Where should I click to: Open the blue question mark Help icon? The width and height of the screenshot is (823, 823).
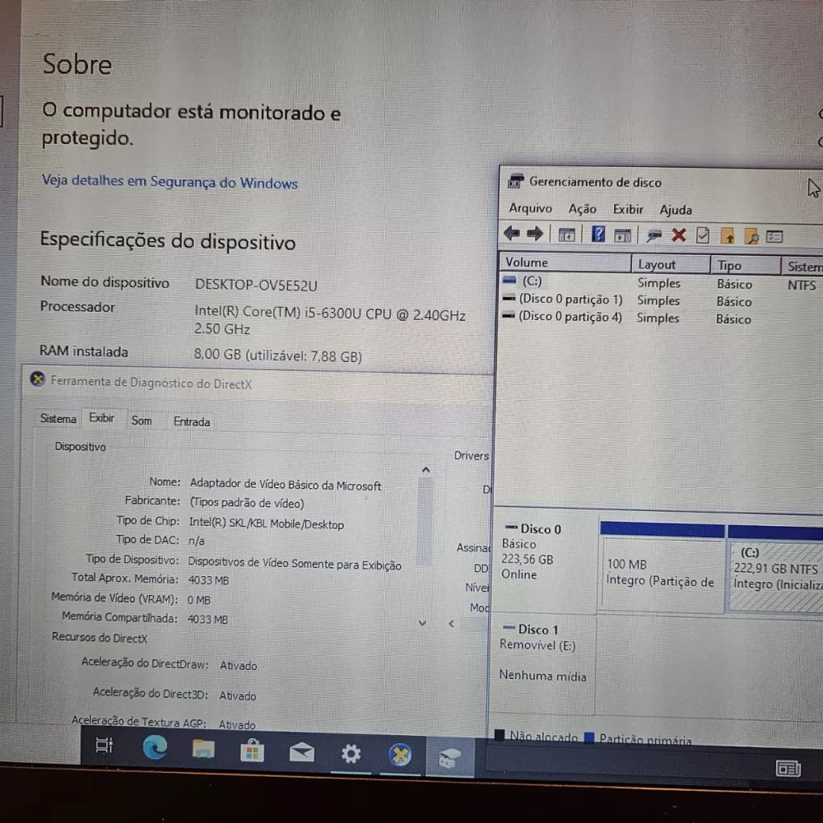click(x=597, y=234)
